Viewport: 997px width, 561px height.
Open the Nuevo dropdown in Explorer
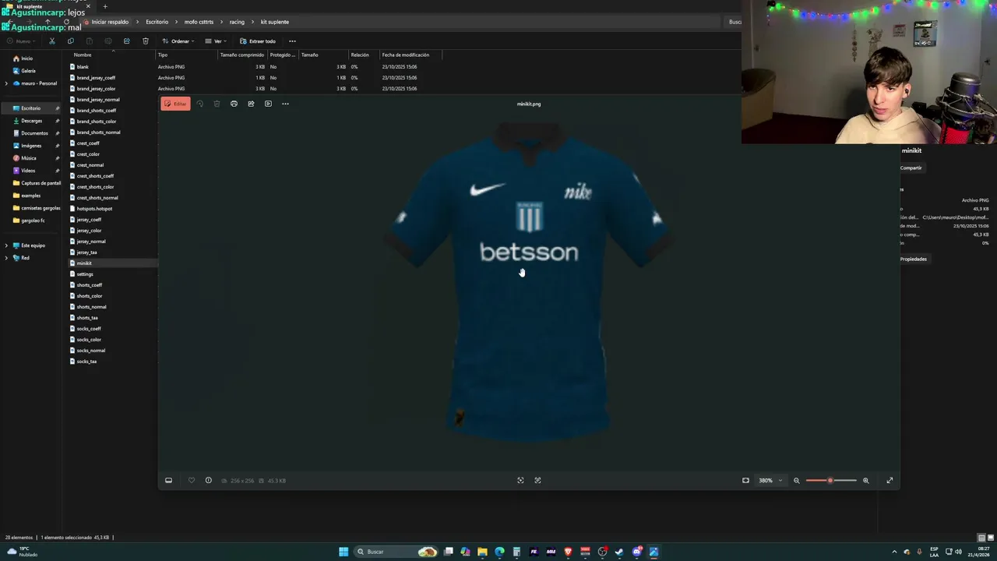point(22,41)
